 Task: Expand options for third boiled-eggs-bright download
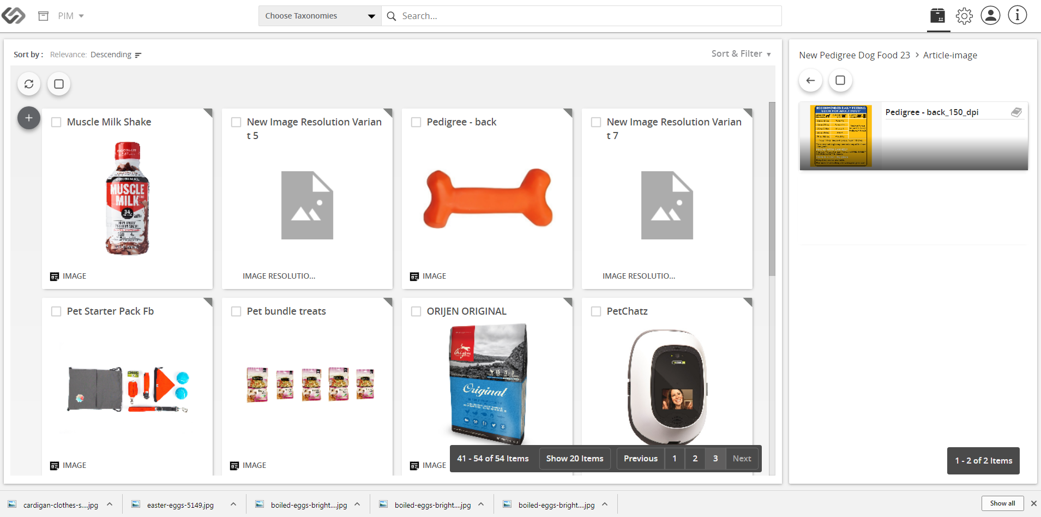click(605, 504)
